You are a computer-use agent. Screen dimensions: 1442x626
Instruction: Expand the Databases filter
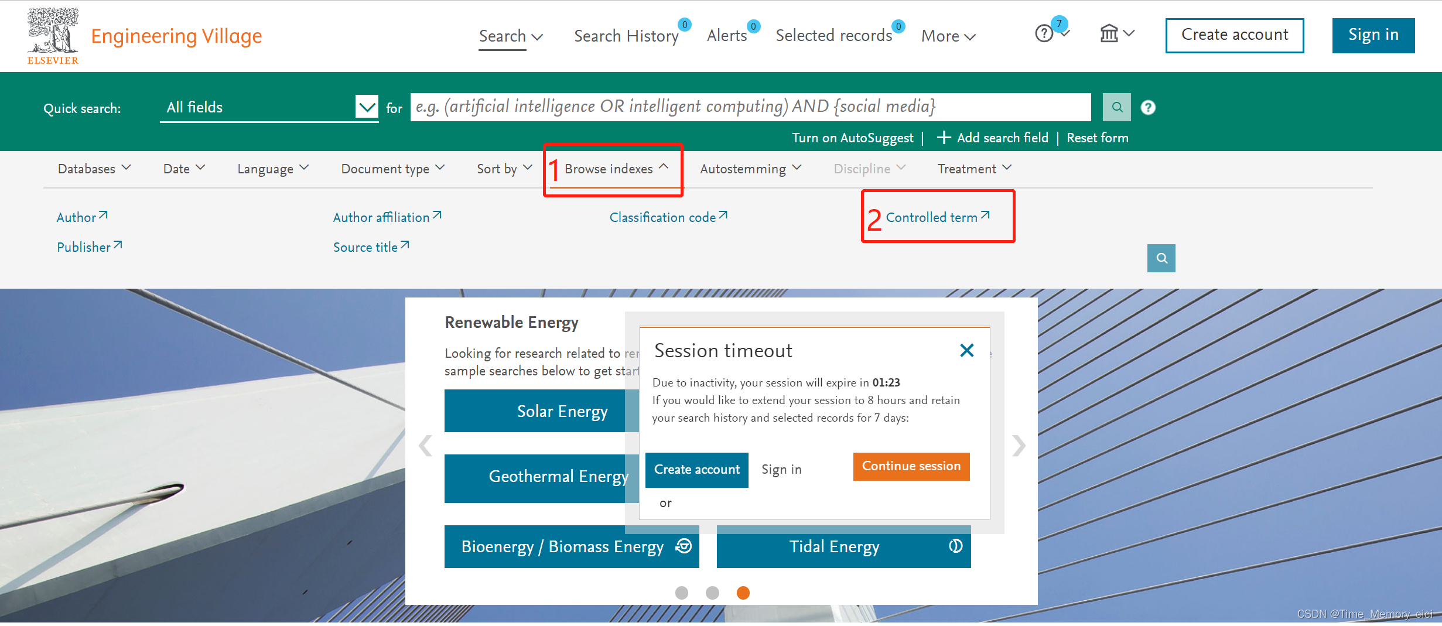click(94, 169)
